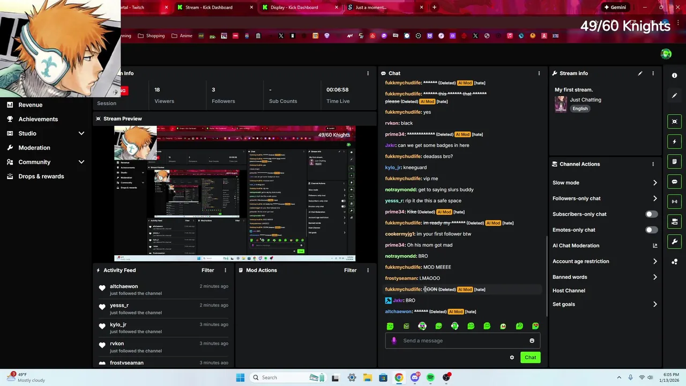Click frostyseaman username in chat
686x386 pixels.
tap(401, 278)
